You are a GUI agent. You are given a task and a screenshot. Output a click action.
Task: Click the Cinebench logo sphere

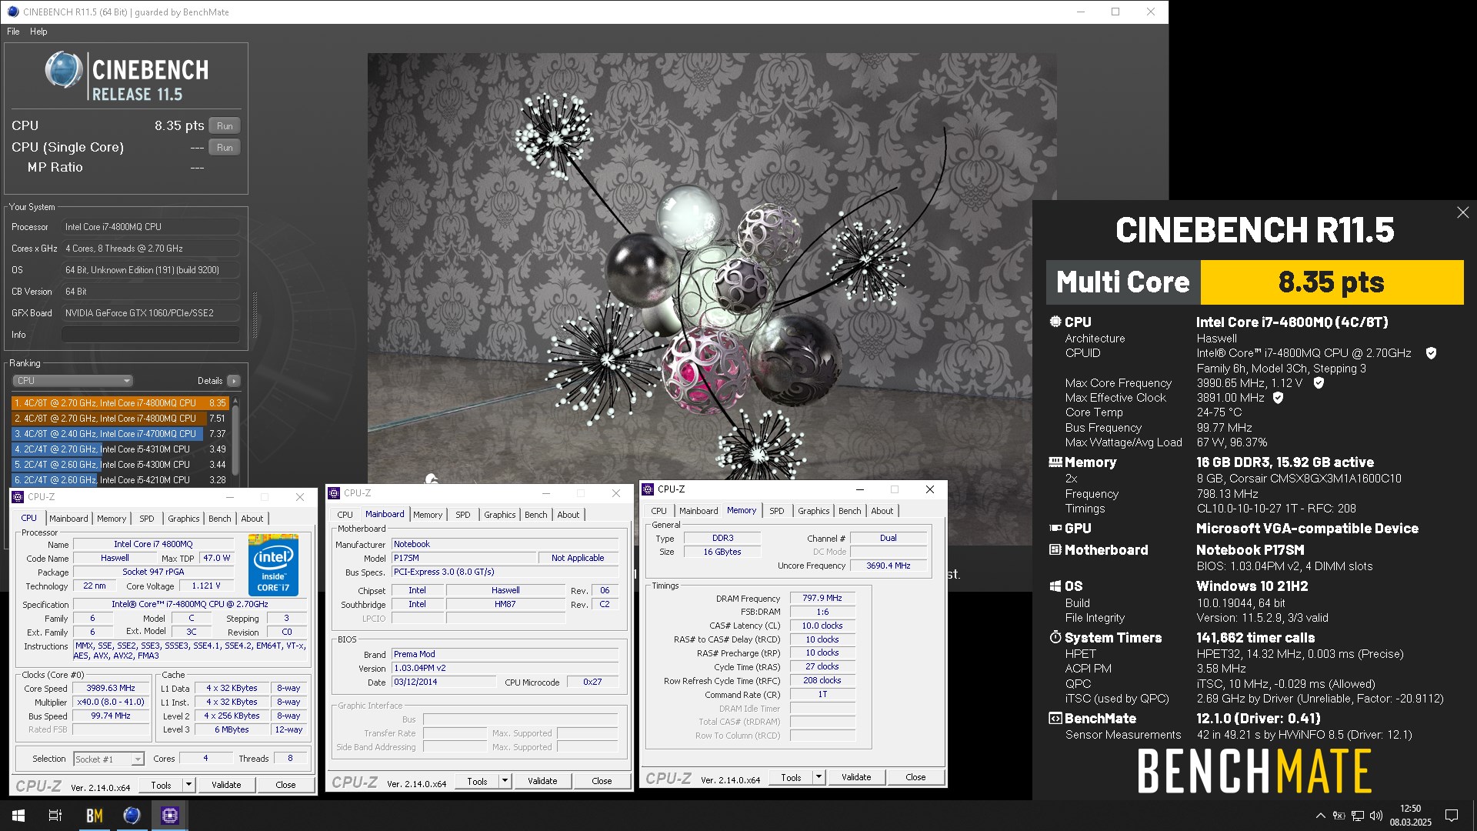63,71
